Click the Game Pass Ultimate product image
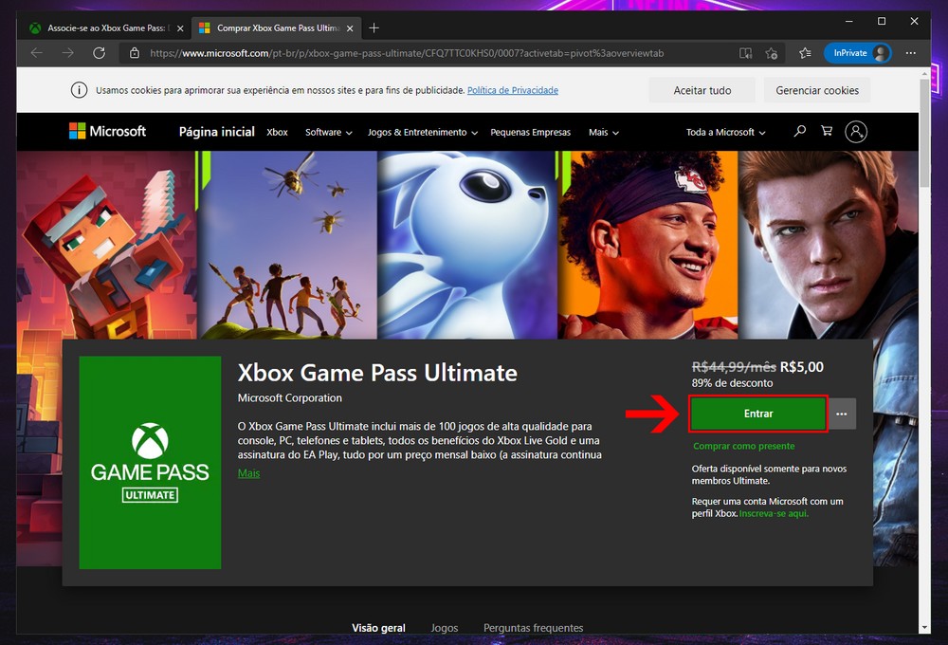Viewport: 948px width, 645px height. click(150, 462)
